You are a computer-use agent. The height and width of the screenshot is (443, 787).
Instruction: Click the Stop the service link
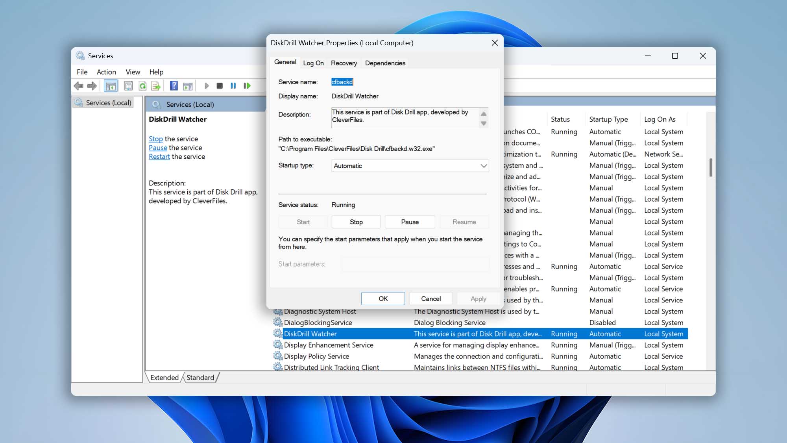[156, 139]
